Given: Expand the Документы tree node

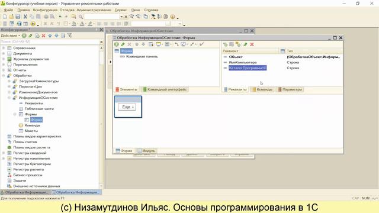Looking at the screenshot, I should coord(4,54).
